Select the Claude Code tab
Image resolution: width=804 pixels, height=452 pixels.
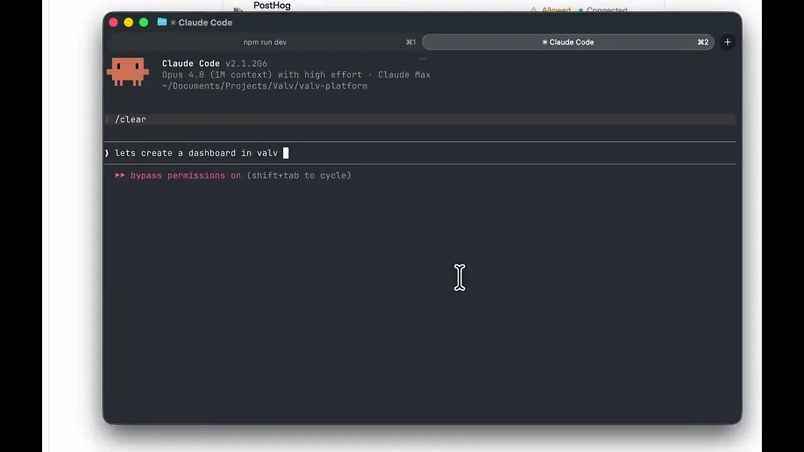click(568, 42)
